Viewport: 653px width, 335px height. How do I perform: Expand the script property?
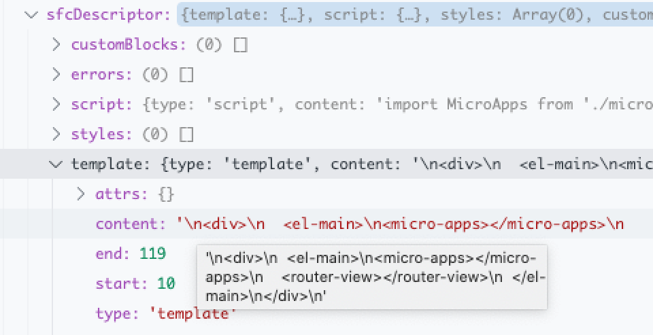click(56, 105)
